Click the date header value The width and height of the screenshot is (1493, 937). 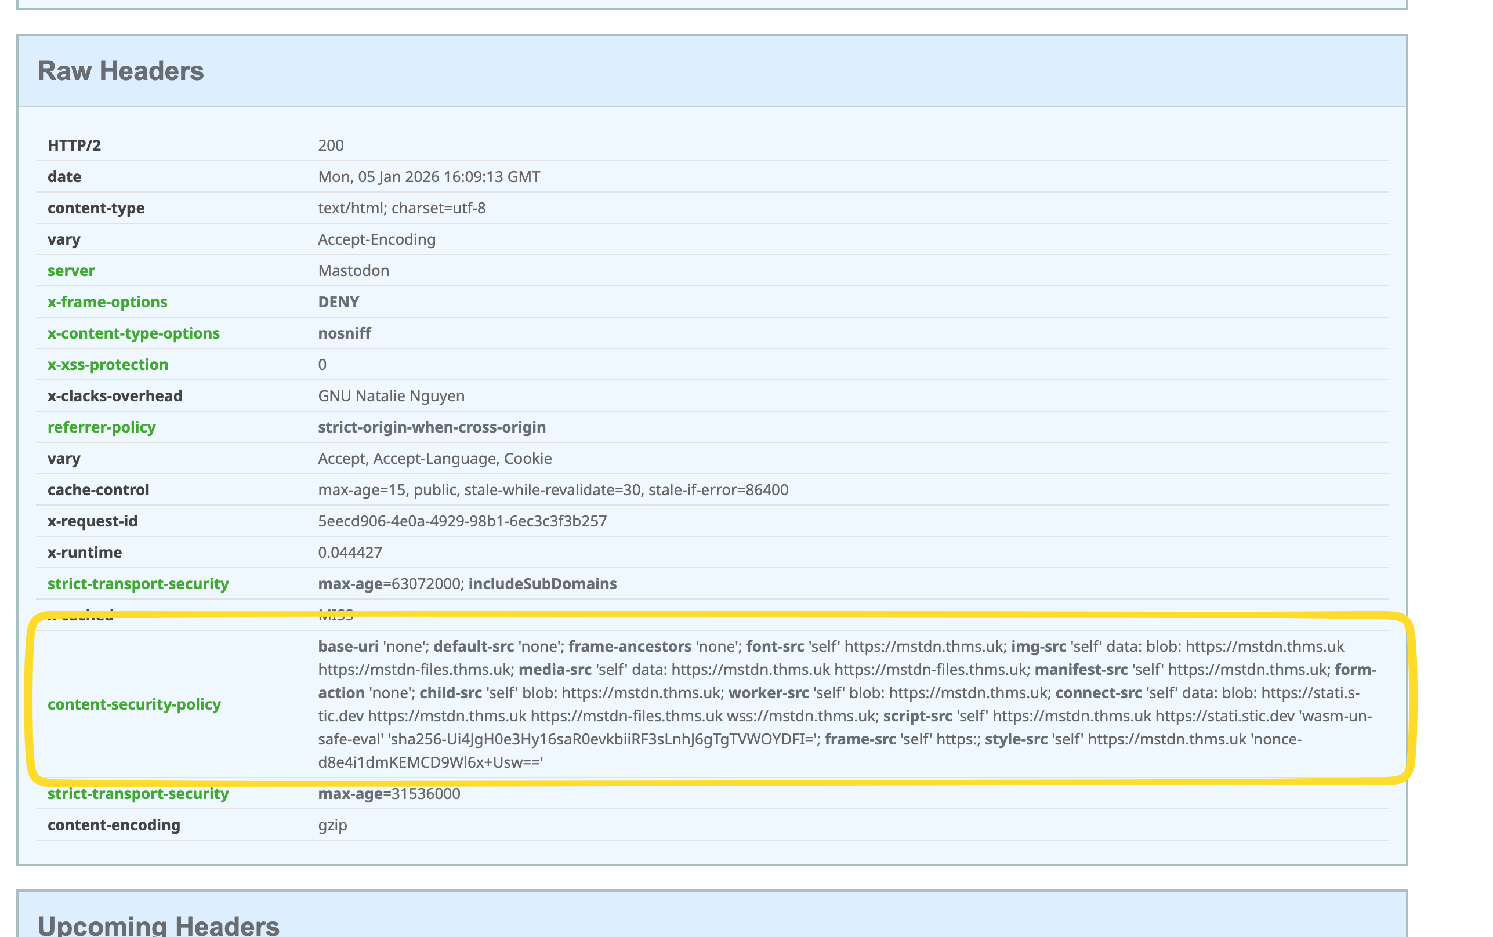(x=429, y=177)
